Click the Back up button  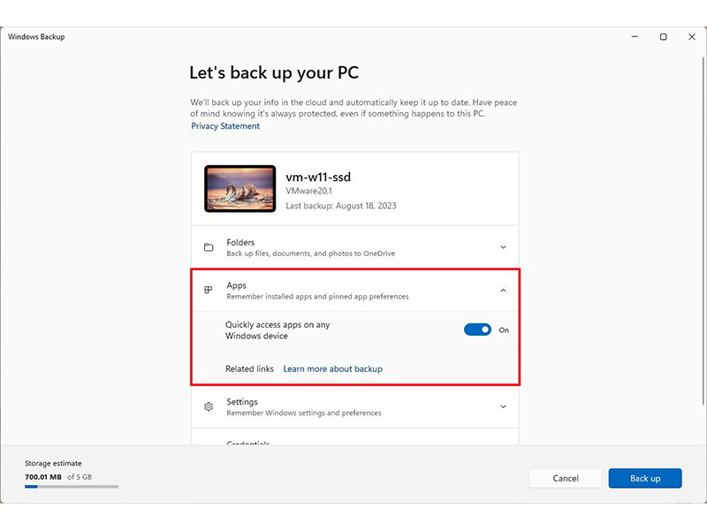tap(645, 478)
